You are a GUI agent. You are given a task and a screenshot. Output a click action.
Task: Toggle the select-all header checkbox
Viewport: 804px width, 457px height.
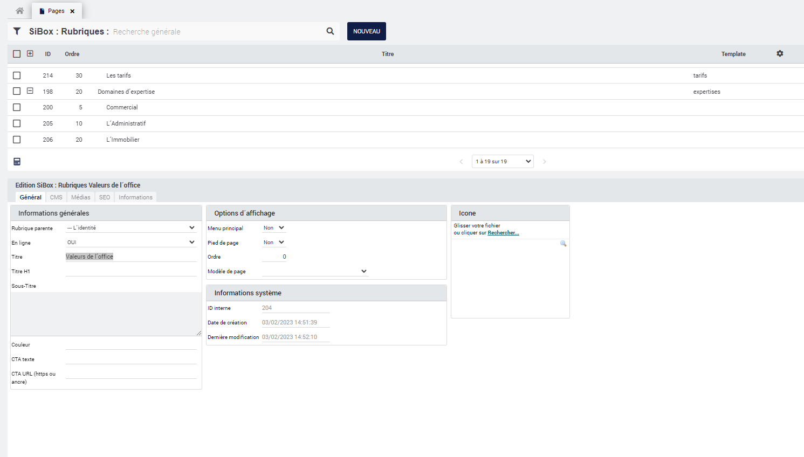click(17, 54)
